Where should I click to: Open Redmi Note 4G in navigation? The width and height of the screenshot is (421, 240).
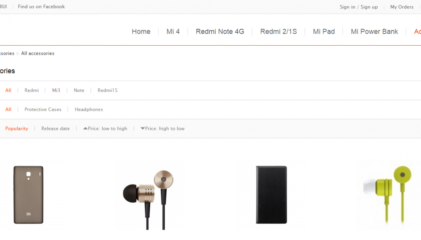[x=220, y=32]
